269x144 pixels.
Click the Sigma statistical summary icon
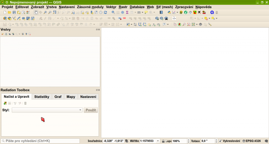click(127, 12)
